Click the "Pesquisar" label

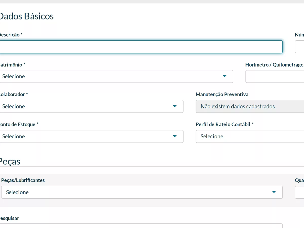pyautogui.click(x=9, y=218)
